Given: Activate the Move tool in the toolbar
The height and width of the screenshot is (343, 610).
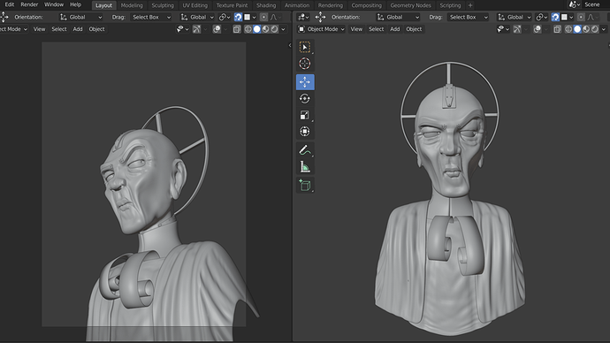Looking at the screenshot, I should tap(305, 82).
